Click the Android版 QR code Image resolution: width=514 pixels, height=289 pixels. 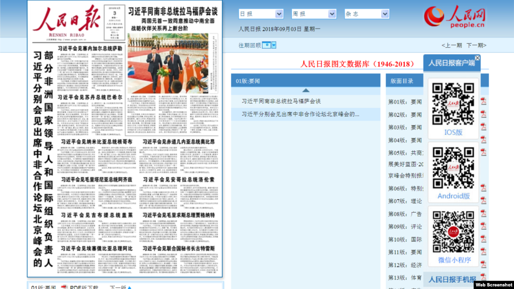453,168
